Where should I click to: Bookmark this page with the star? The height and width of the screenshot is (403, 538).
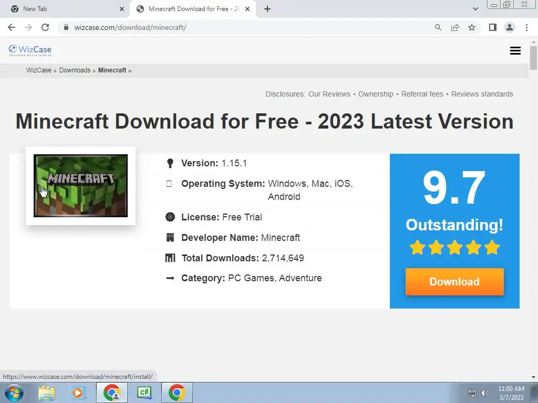pos(472,27)
